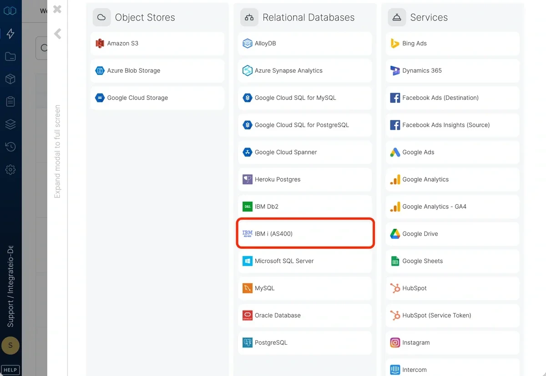Click the Services bell header icon

[x=397, y=17]
